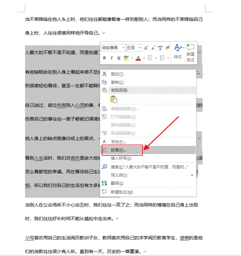Open the 样式 styles gallery
241x256 pixels.
tap(178, 52)
